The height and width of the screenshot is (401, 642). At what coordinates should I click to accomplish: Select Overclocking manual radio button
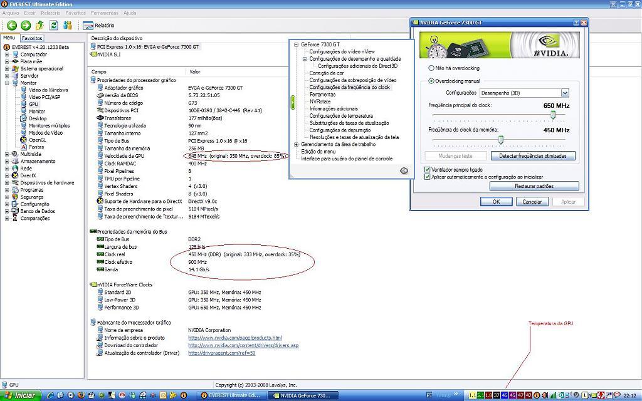click(431, 81)
